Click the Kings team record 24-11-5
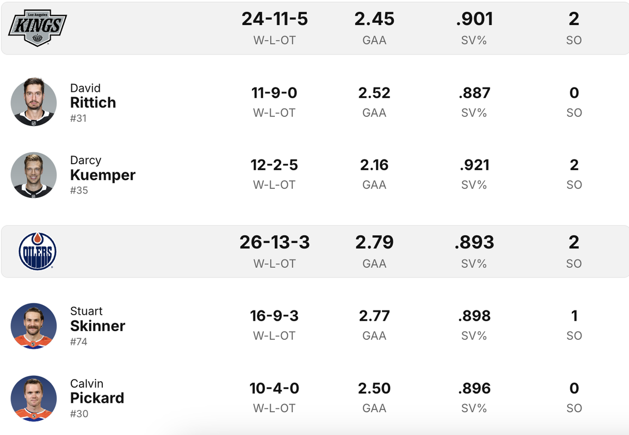 pos(274,19)
